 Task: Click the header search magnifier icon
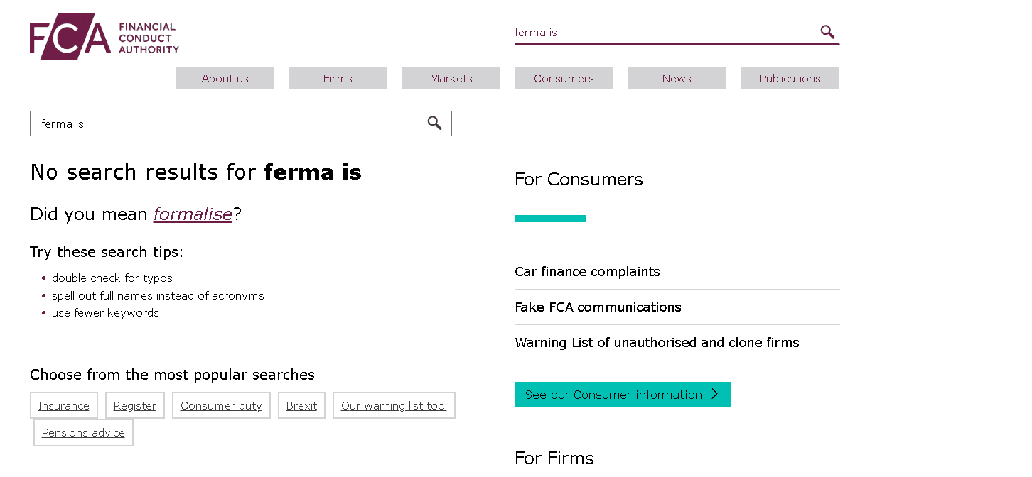(827, 32)
